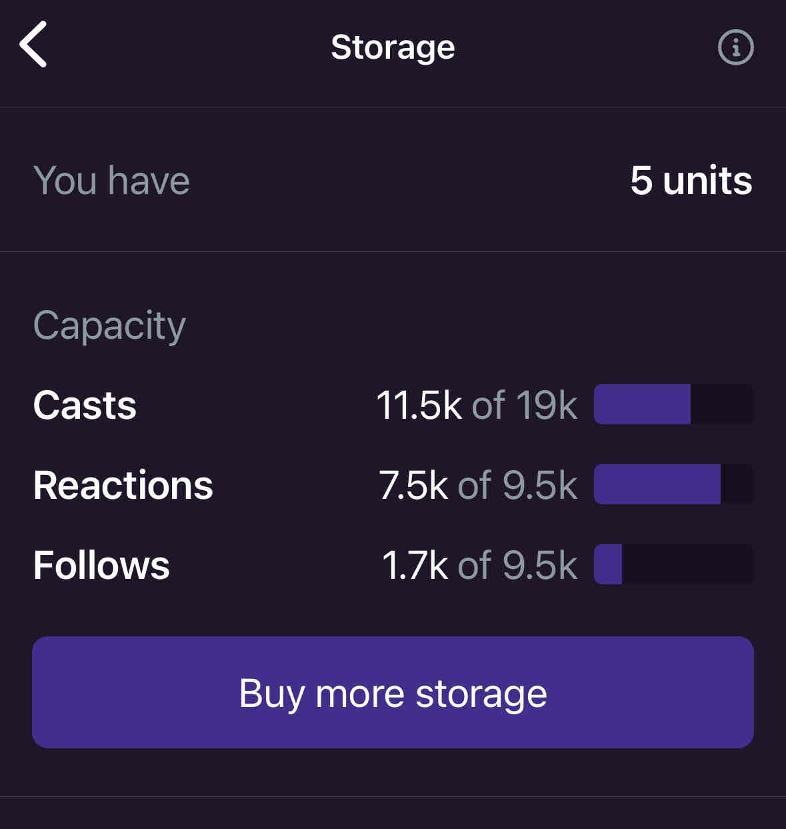Viewport: 786px width, 829px height.
Task: Select the Casts row label
Action: (x=85, y=405)
